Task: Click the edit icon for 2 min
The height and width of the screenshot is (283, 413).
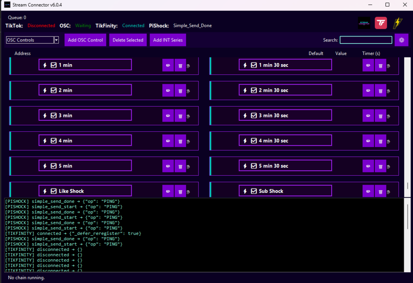Action: pyautogui.click(x=168, y=90)
